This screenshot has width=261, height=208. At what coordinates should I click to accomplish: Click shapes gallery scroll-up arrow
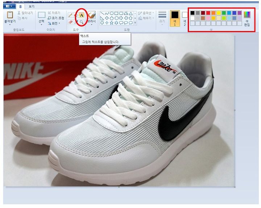(x=135, y=13)
